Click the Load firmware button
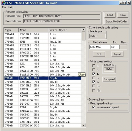Viewport: 132px width, 131px height. 110,15
